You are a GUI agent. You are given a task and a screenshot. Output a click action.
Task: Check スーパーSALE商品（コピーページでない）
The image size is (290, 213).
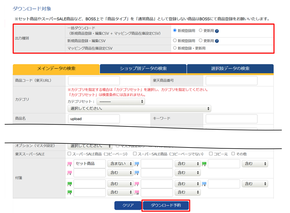(x=135, y=154)
